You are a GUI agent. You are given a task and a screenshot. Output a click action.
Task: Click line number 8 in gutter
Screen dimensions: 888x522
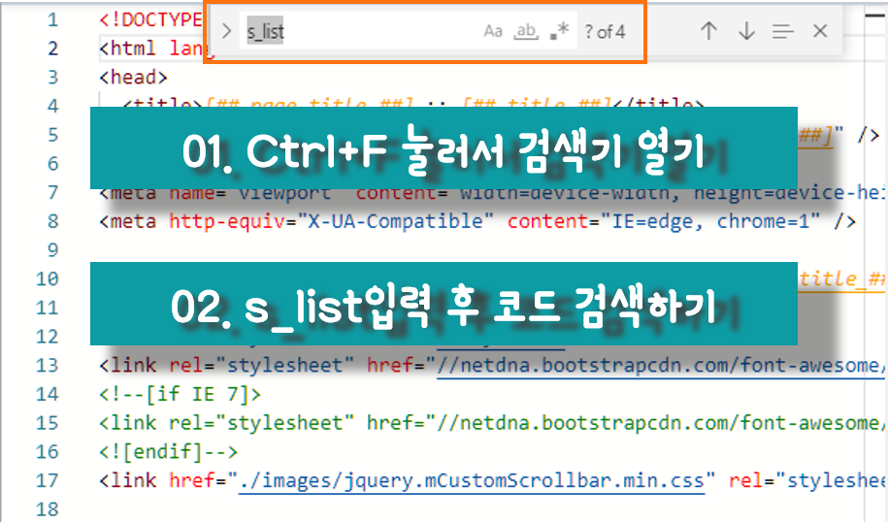(52, 221)
